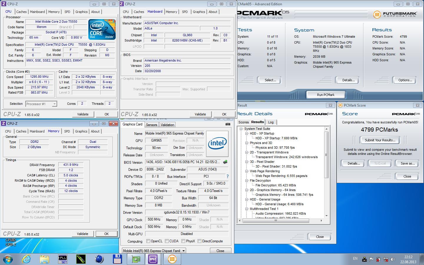Click Close in GPU-Z window

(x=220, y=251)
